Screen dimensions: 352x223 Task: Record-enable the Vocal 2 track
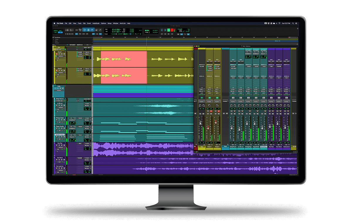click(57, 70)
